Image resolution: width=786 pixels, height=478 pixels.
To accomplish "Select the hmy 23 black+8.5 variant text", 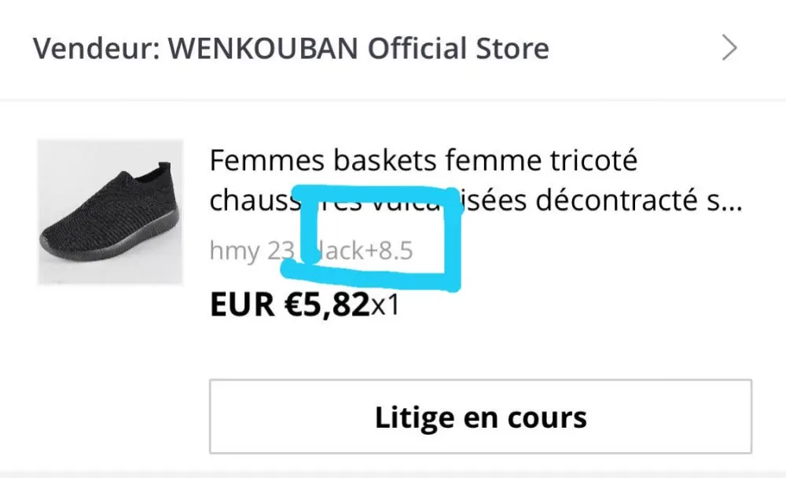I will pyautogui.click(x=310, y=250).
